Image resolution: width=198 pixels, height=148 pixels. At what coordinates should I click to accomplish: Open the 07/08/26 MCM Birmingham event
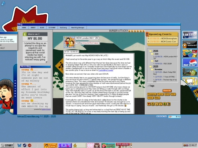click(164, 38)
